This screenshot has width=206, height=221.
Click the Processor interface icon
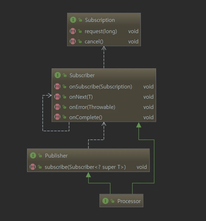105,201
